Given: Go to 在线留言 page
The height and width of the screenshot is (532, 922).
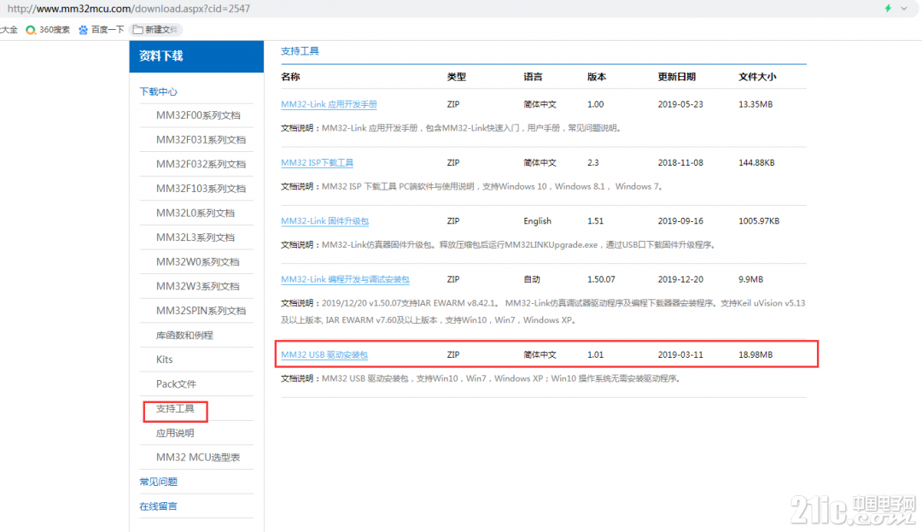Looking at the screenshot, I should pyautogui.click(x=158, y=506).
